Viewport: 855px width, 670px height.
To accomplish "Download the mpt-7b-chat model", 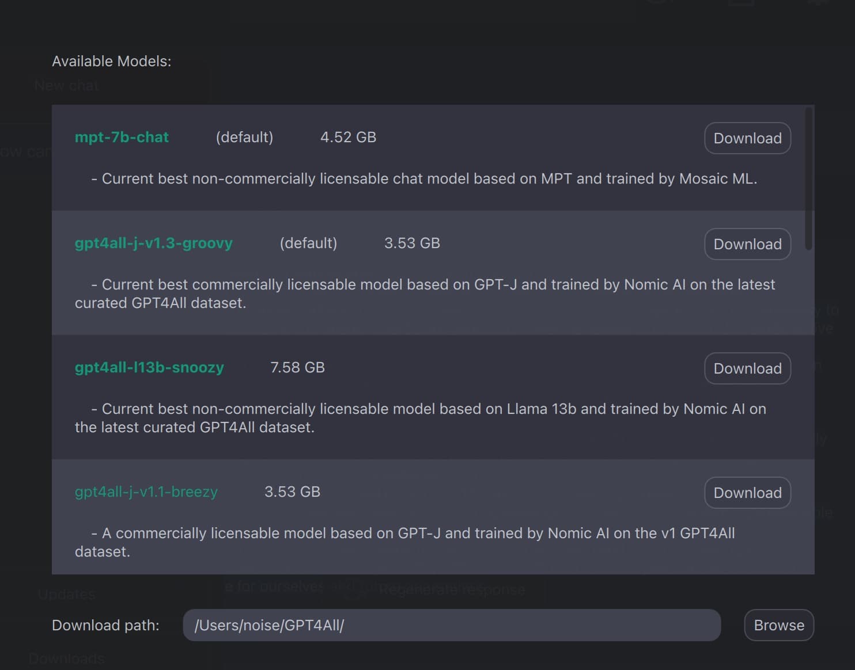I will pyautogui.click(x=747, y=138).
